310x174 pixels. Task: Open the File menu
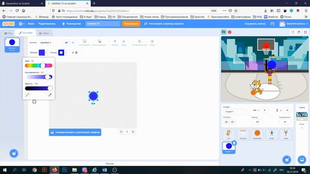[x=31, y=24]
